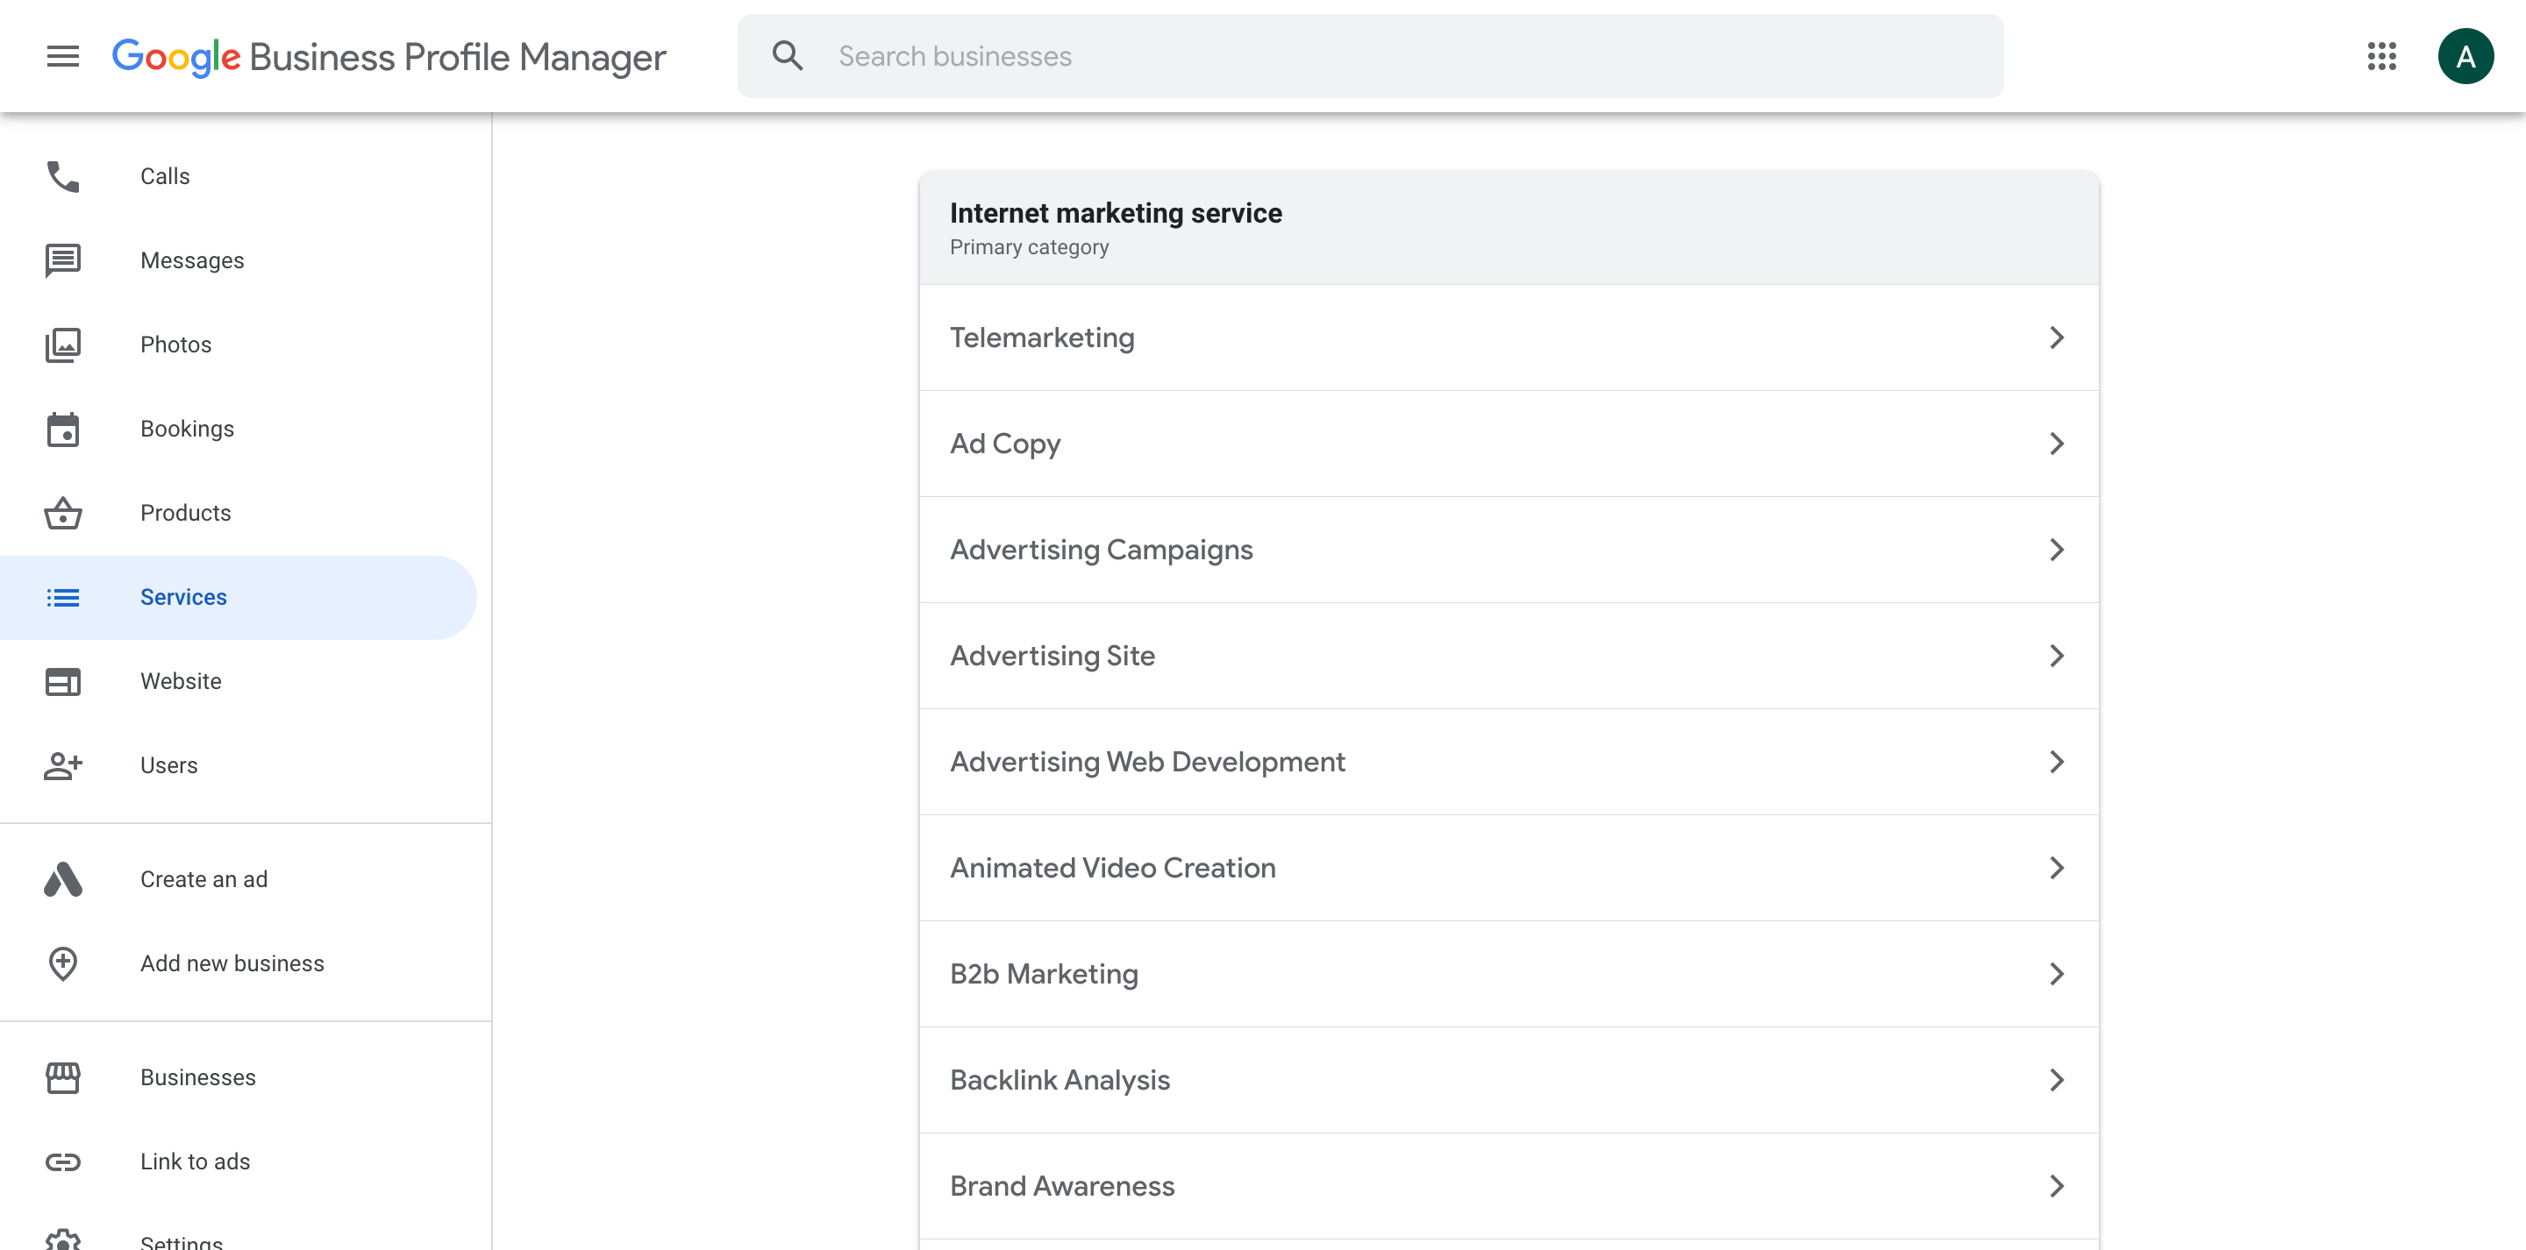
Task: Click the Website layout icon
Action: click(x=63, y=681)
